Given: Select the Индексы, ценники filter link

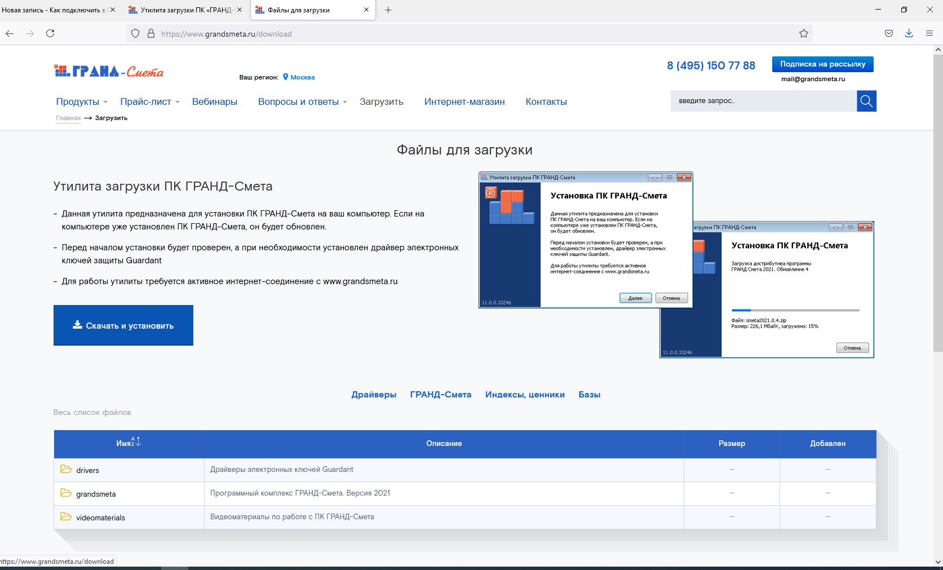Looking at the screenshot, I should (524, 395).
